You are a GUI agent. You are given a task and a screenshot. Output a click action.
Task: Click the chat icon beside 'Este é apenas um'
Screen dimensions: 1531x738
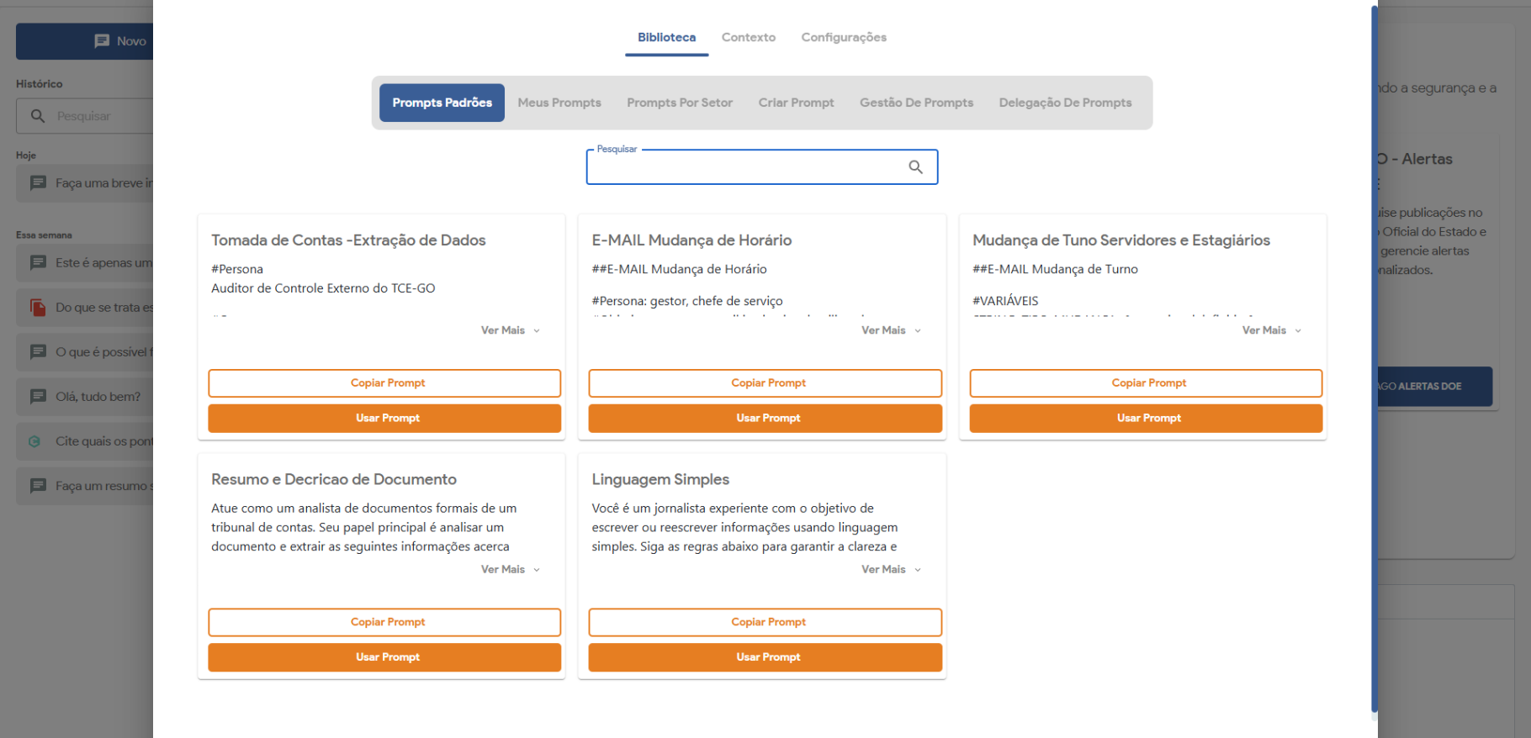pyautogui.click(x=38, y=263)
